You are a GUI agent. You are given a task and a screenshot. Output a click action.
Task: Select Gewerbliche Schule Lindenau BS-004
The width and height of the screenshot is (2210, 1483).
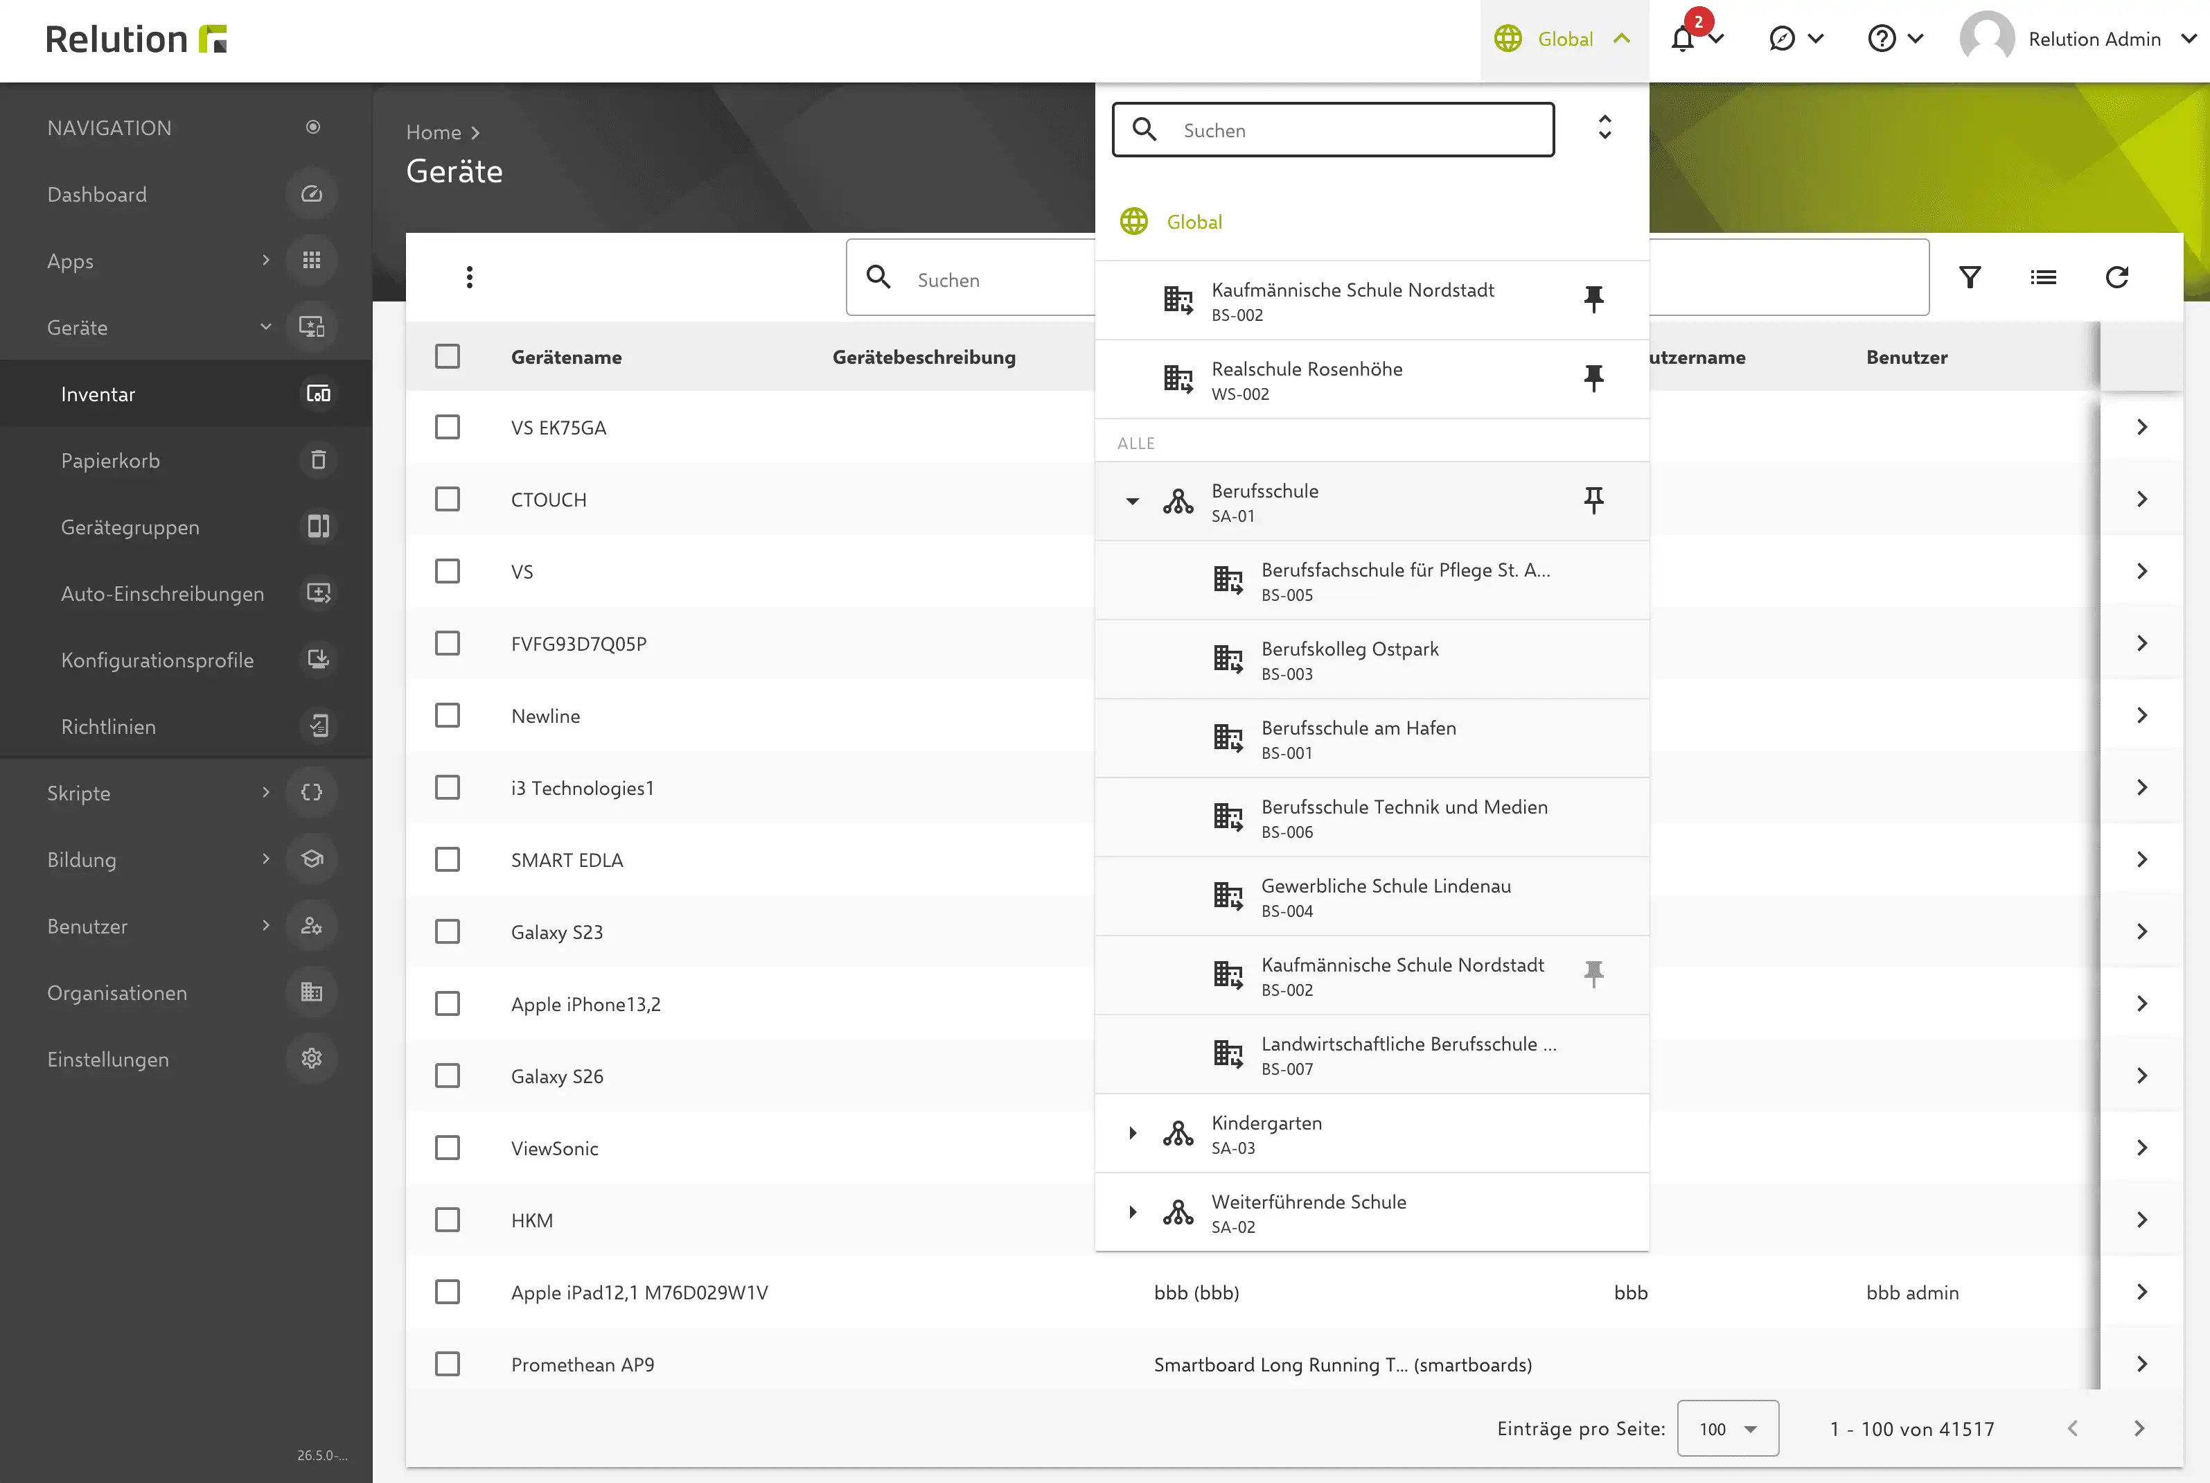pos(1372,897)
